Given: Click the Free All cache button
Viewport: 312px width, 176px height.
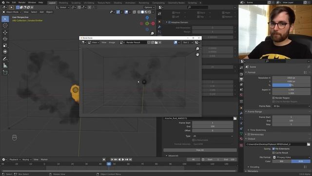Looking at the screenshot, I should tap(200, 150).
